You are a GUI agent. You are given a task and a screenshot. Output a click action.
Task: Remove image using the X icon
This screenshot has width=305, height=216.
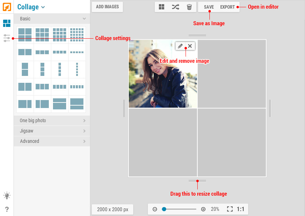pyautogui.click(x=190, y=46)
